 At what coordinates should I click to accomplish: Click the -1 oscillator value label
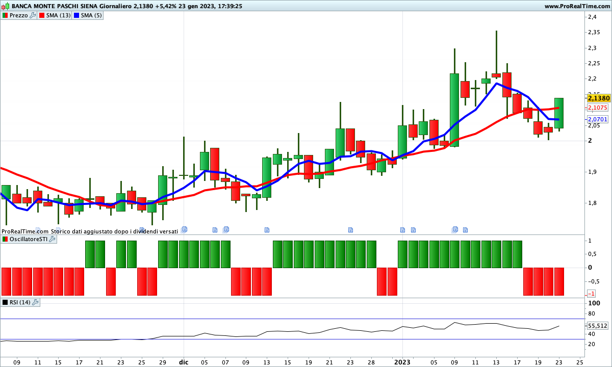tap(591, 294)
